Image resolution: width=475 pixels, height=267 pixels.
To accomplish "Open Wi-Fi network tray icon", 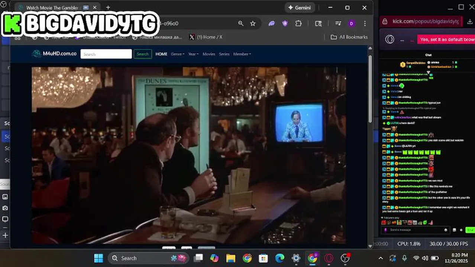I will point(416,258).
